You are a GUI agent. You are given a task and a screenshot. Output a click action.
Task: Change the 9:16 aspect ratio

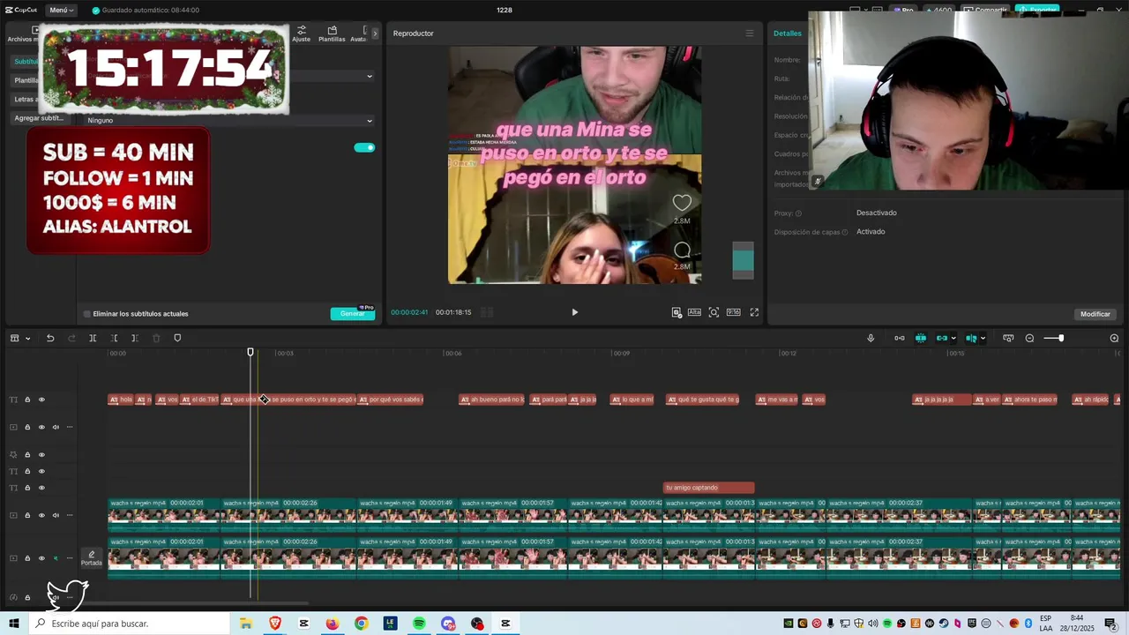[x=733, y=312]
